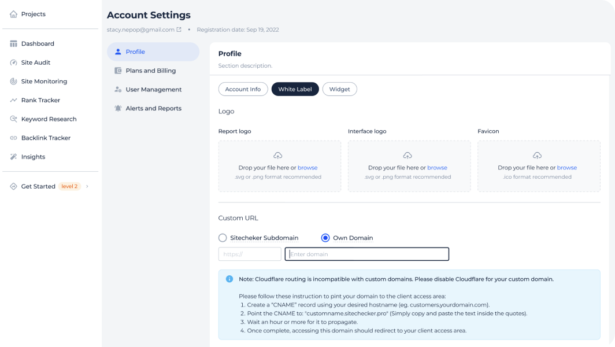Select the Own Domain radio button
Screen dimensions: 615x347
point(325,238)
